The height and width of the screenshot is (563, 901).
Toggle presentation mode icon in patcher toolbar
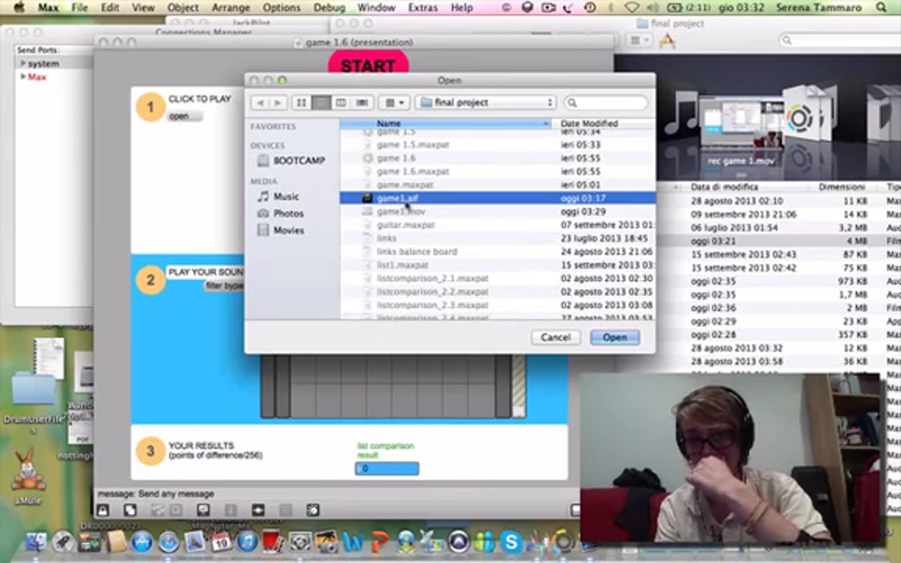pyautogui.click(x=203, y=510)
